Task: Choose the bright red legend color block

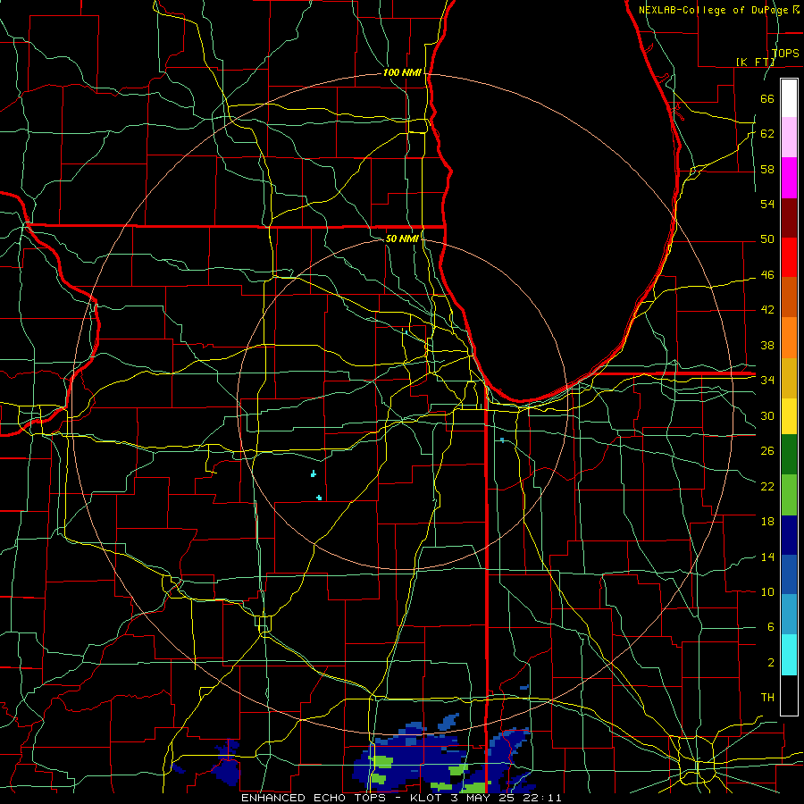Action: (x=789, y=257)
